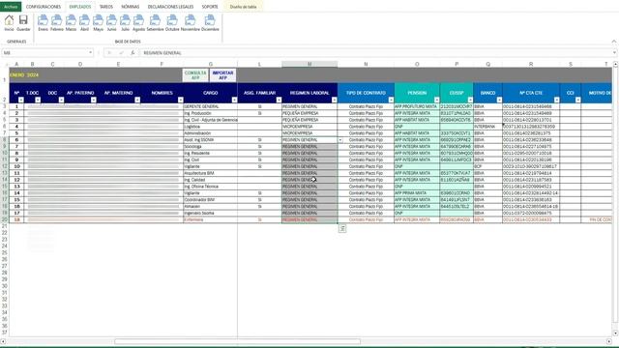Click the Arquitectura BIM cargo cell
This screenshot has width=619, height=348.
tap(211, 173)
